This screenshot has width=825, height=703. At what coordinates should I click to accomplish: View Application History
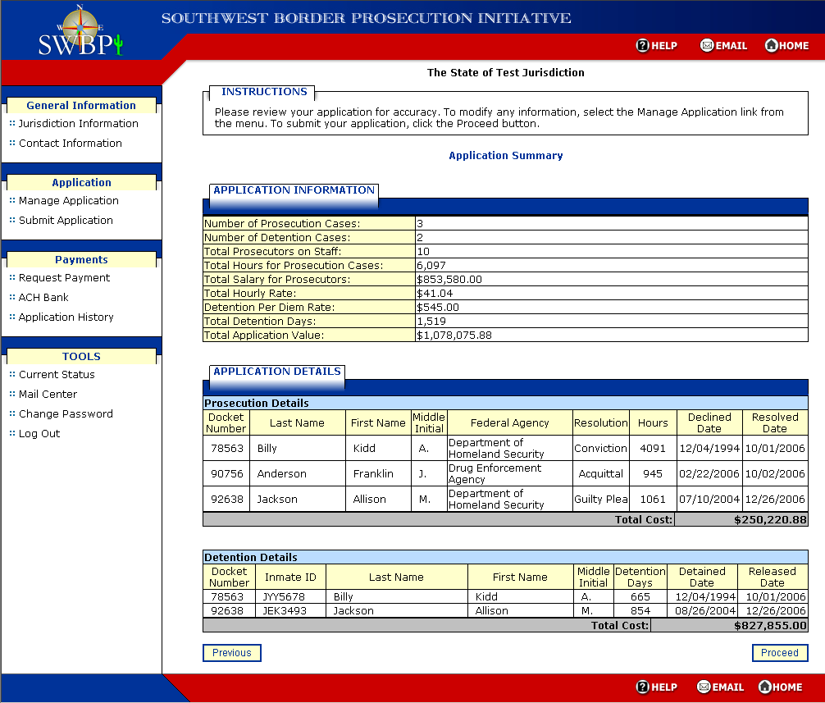(x=66, y=317)
